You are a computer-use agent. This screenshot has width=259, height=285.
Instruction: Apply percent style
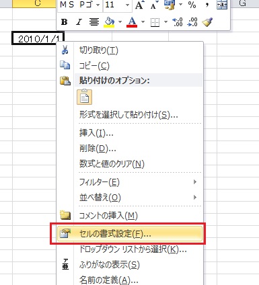[192, 5]
